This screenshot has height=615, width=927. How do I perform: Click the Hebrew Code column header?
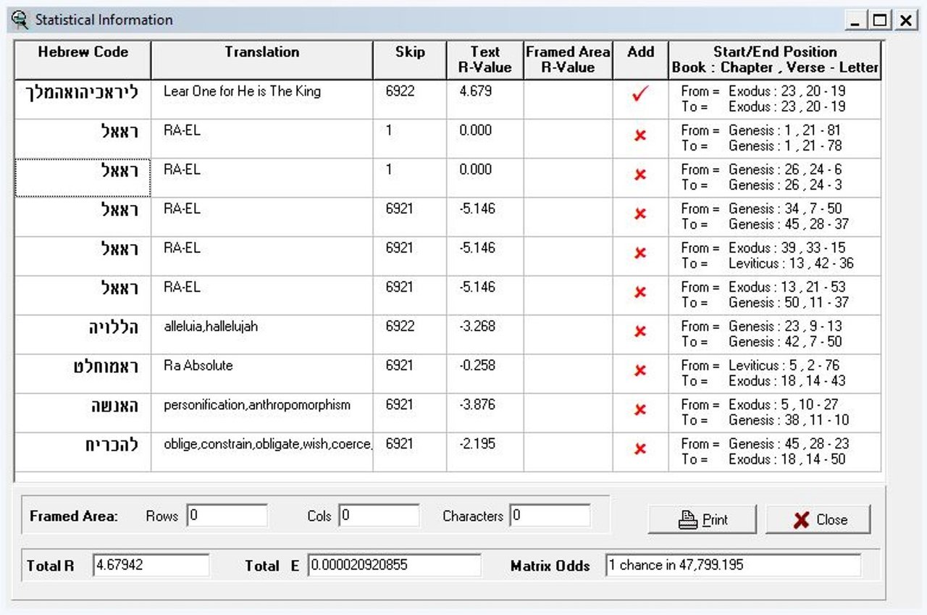tap(83, 60)
